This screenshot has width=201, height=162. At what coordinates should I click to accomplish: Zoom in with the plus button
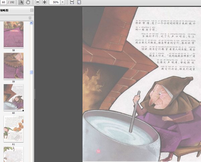tap(45, 2)
